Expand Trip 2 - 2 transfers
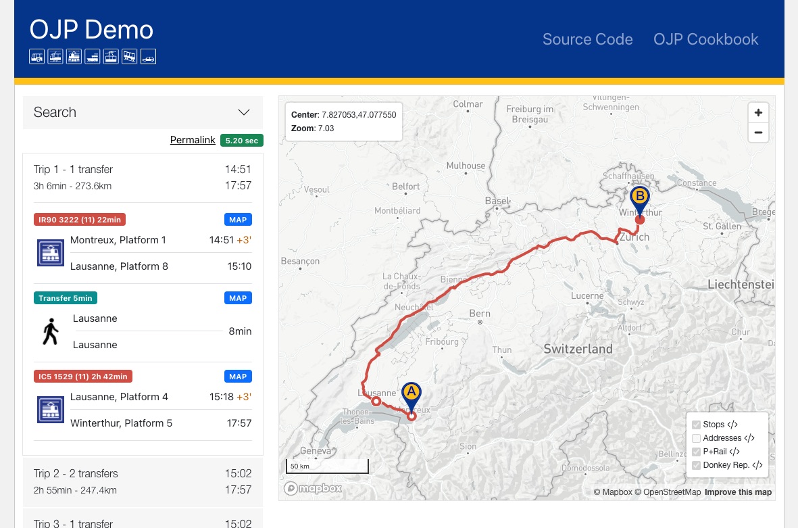 click(143, 481)
